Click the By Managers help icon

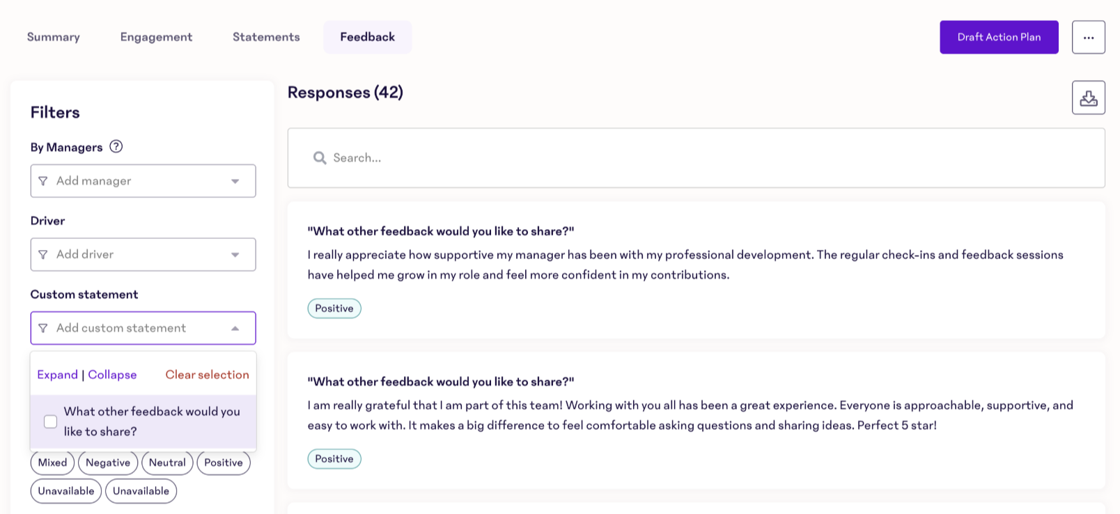pos(116,146)
